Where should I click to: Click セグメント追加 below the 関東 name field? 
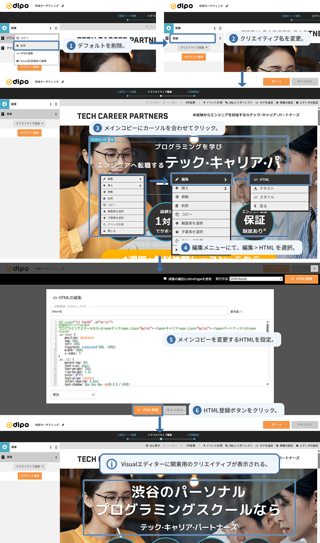pyautogui.click(x=194, y=57)
